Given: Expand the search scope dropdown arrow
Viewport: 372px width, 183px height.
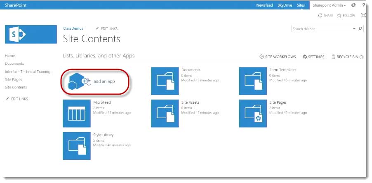Looking at the screenshot, I should coord(354,29).
